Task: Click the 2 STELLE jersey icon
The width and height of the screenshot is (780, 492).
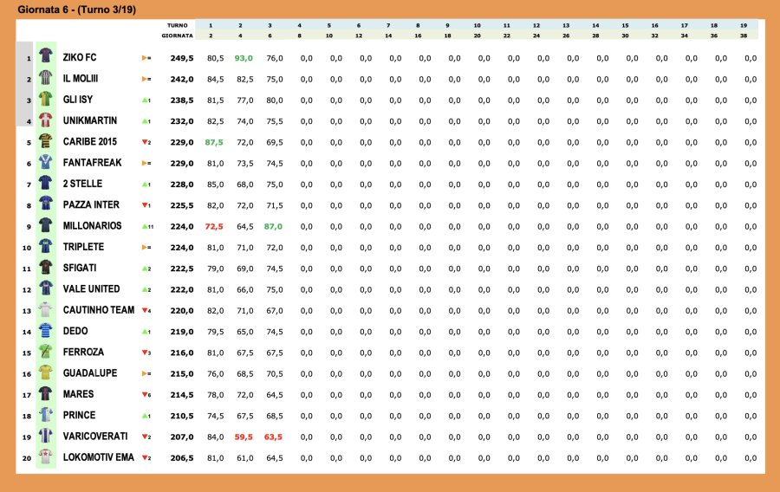Action: point(46,183)
